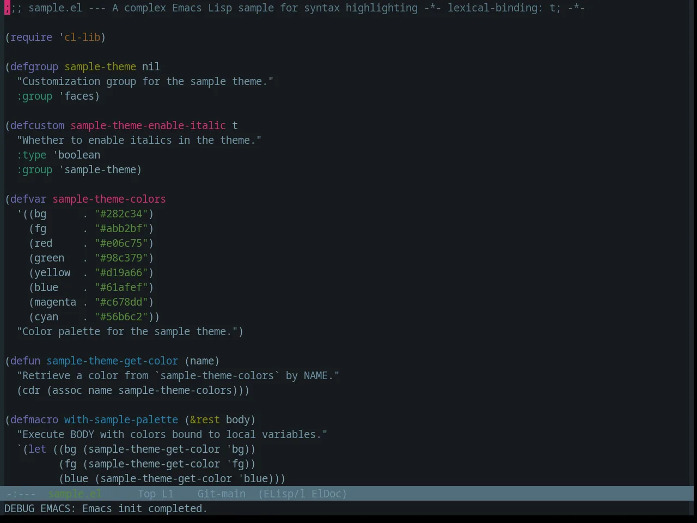This screenshot has width=697, height=523.
Task: Click the "cdr" function call
Action: [32, 390]
